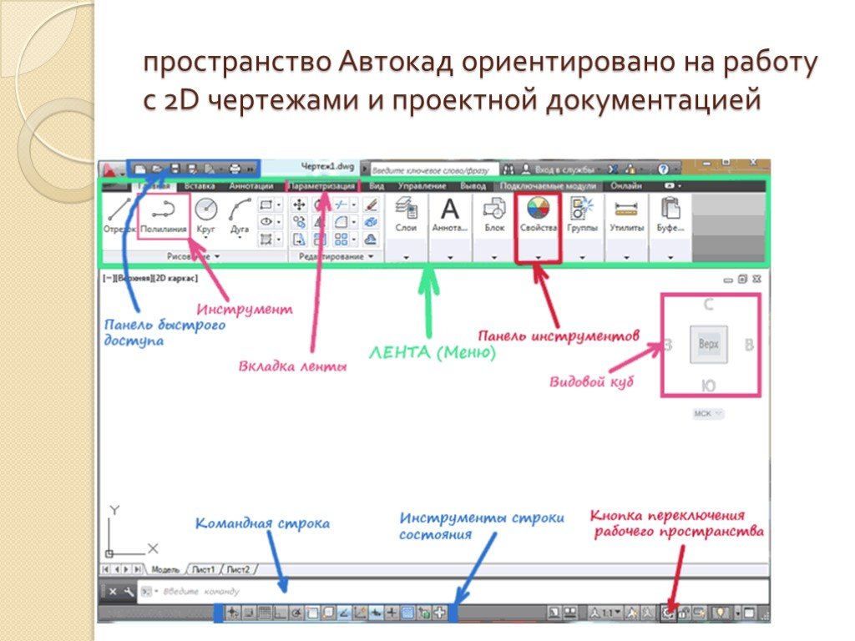The image size is (855, 641).
Task: Click the Верх face of view cube
Action: coord(708,345)
